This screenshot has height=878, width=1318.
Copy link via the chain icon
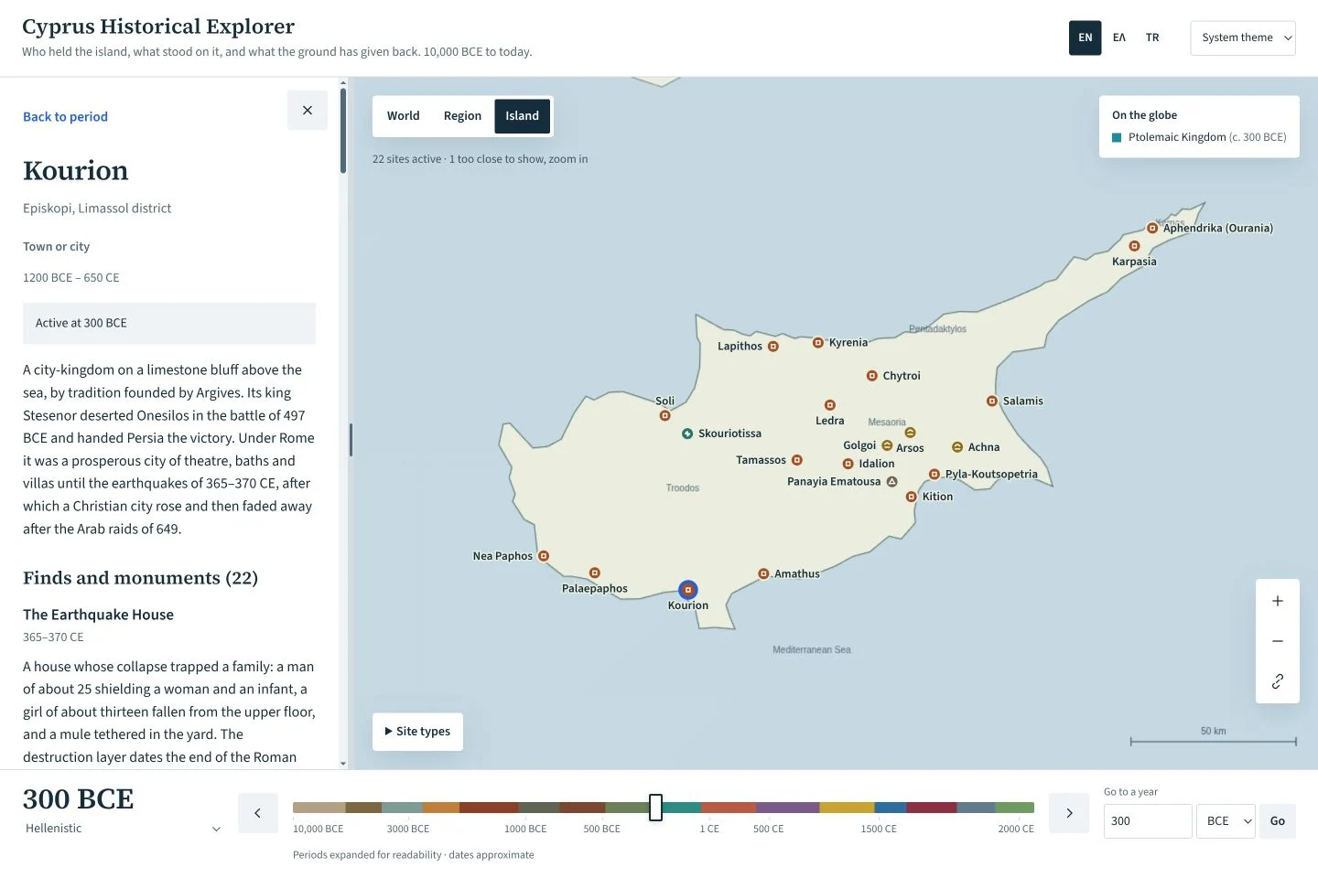pos(1278,681)
